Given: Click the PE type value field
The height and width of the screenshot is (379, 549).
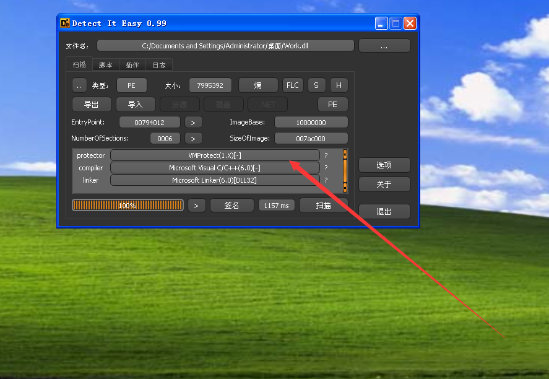Looking at the screenshot, I should (x=131, y=85).
